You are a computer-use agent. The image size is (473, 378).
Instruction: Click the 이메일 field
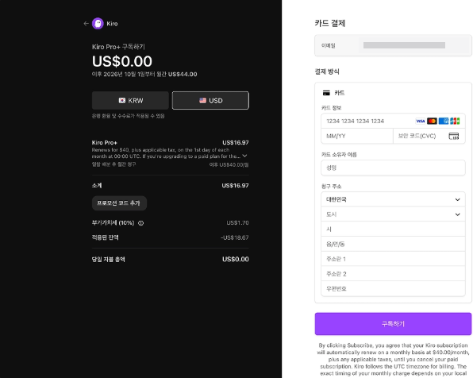click(393, 45)
